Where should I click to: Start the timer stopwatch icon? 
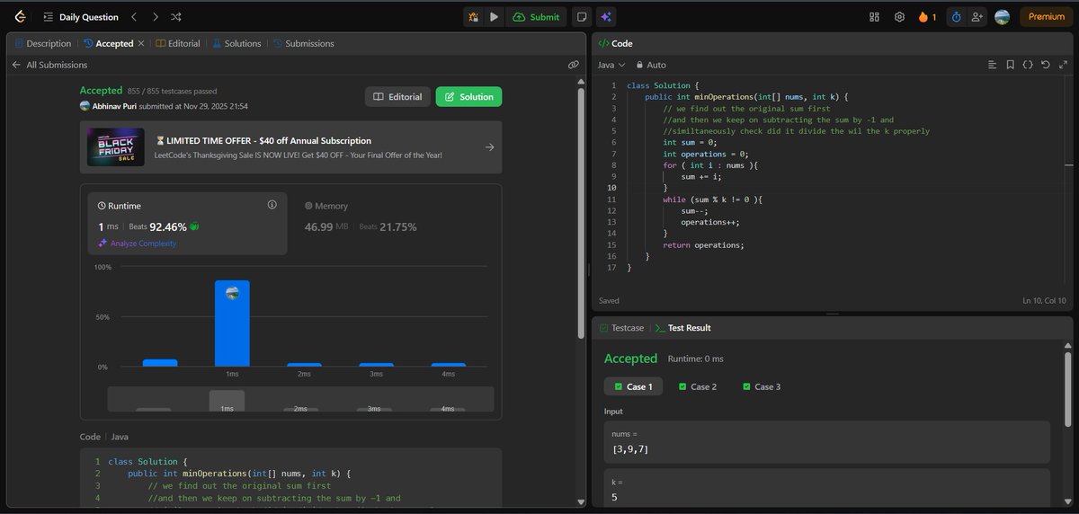pyautogui.click(x=956, y=16)
